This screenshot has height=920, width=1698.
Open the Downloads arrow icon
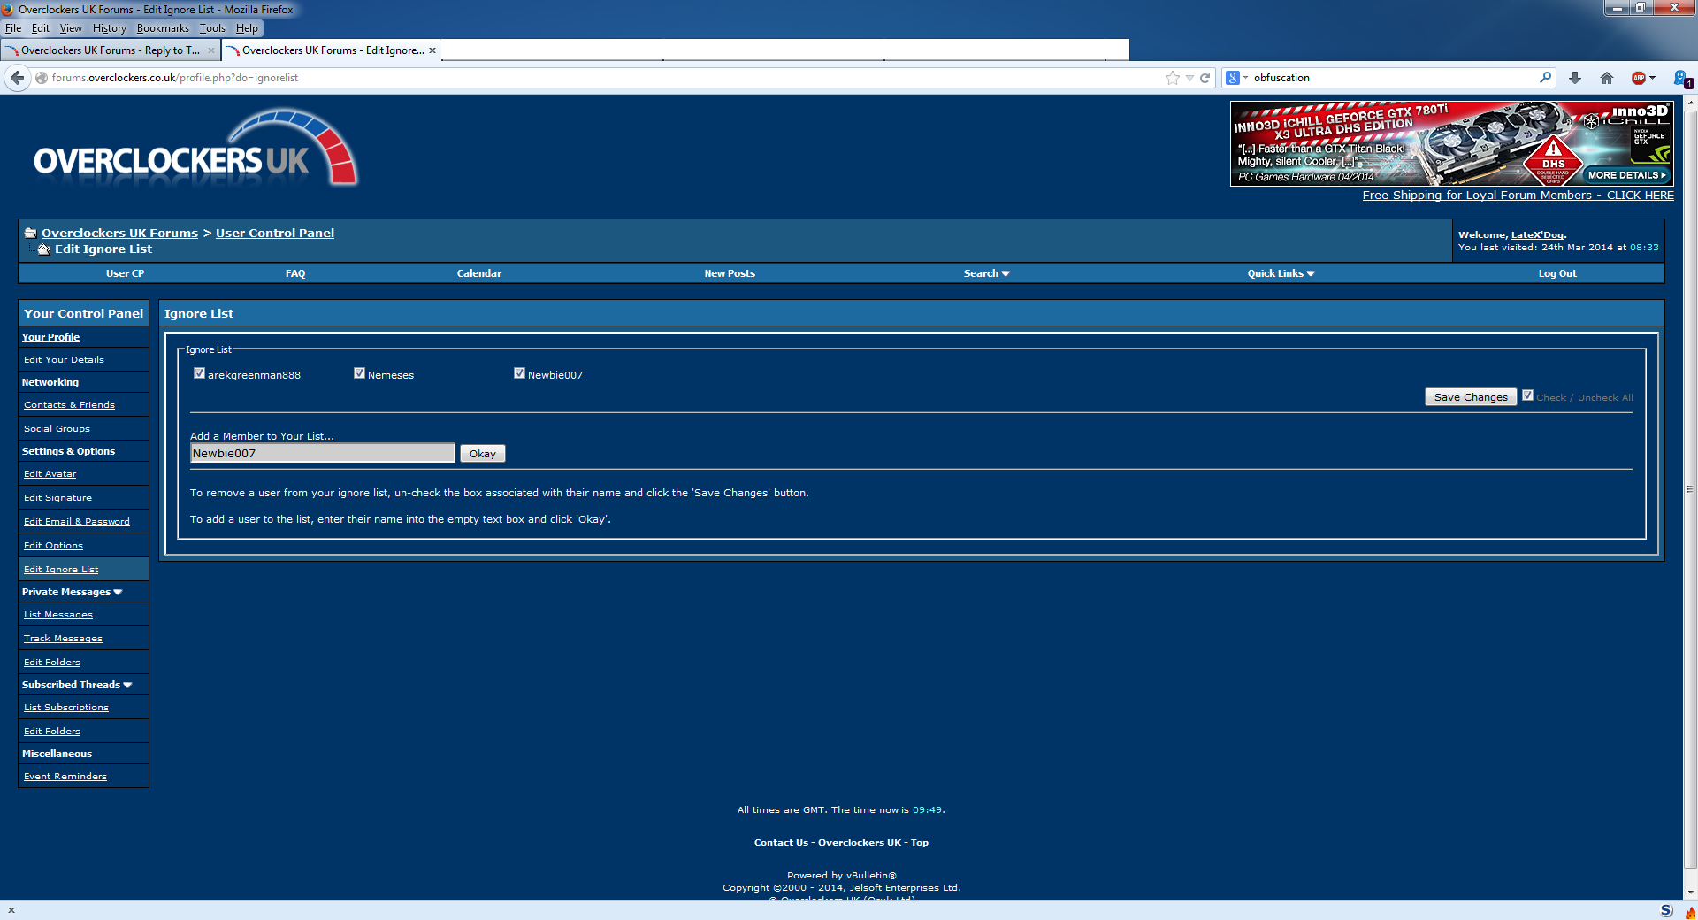click(x=1575, y=78)
